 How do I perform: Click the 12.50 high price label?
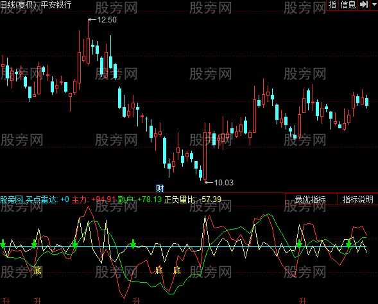[x=107, y=20]
